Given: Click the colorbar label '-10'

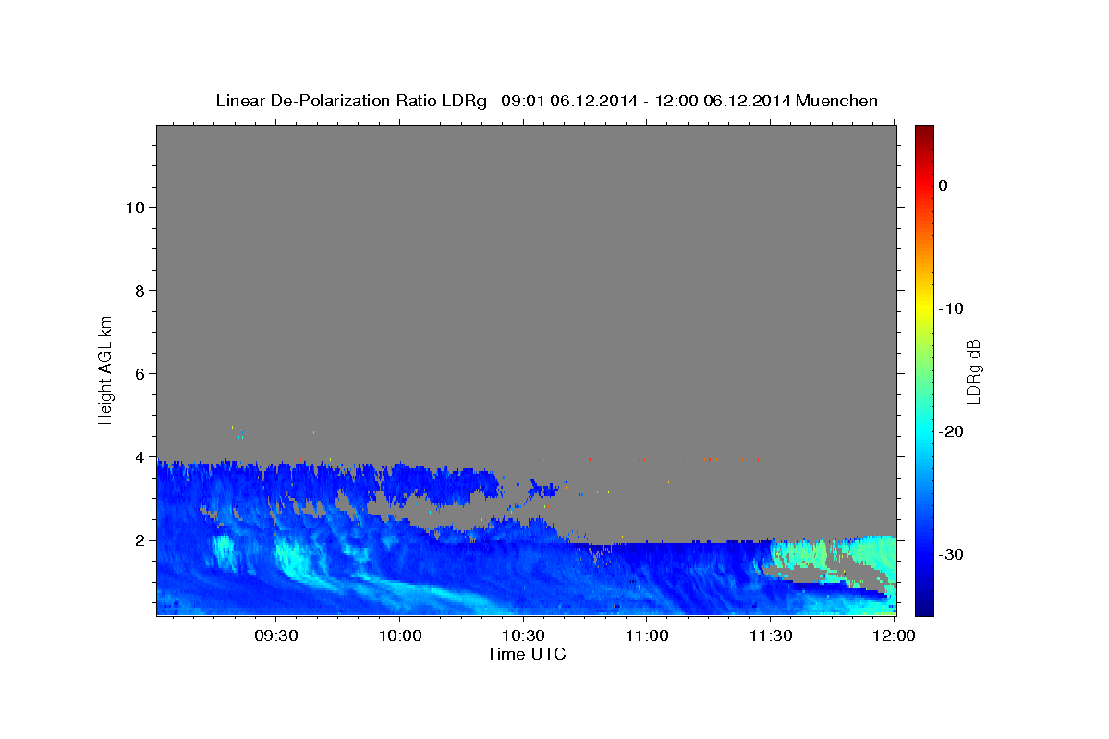Looking at the screenshot, I should (951, 309).
